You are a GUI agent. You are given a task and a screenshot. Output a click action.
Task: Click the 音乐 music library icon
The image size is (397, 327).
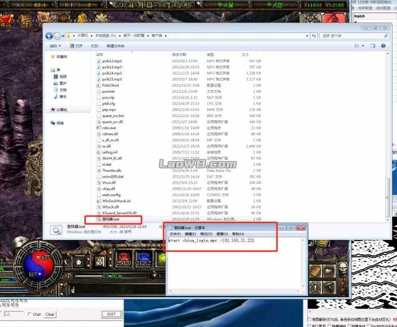tap(56, 97)
